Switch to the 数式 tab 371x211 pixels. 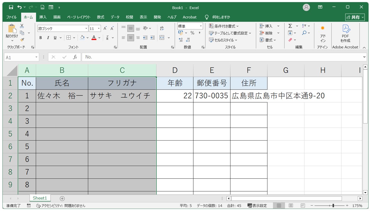click(x=101, y=17)
